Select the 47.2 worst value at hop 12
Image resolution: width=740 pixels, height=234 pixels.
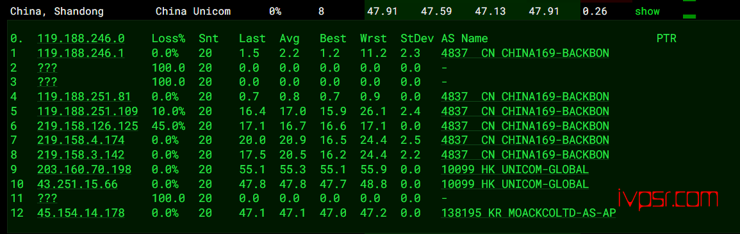(374, 214)
